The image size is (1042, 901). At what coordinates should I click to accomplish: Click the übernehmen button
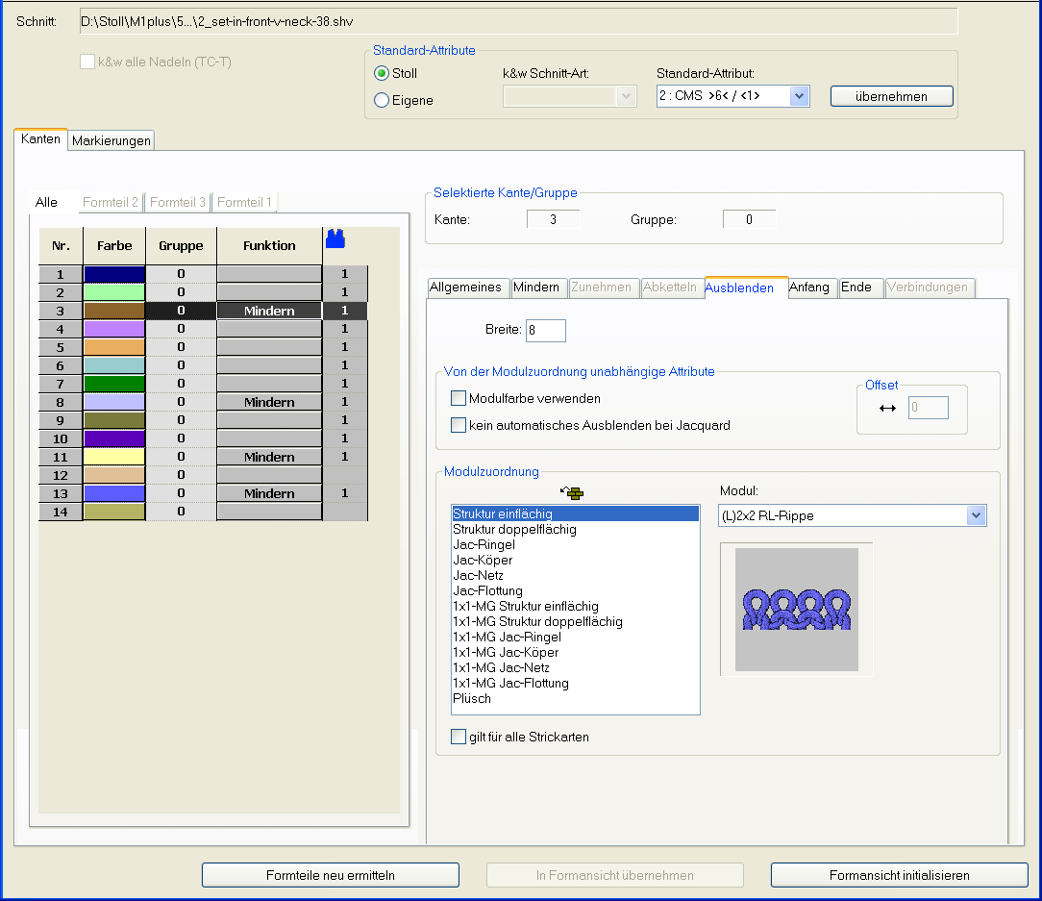pyautogui.click(x=891, y=96)
